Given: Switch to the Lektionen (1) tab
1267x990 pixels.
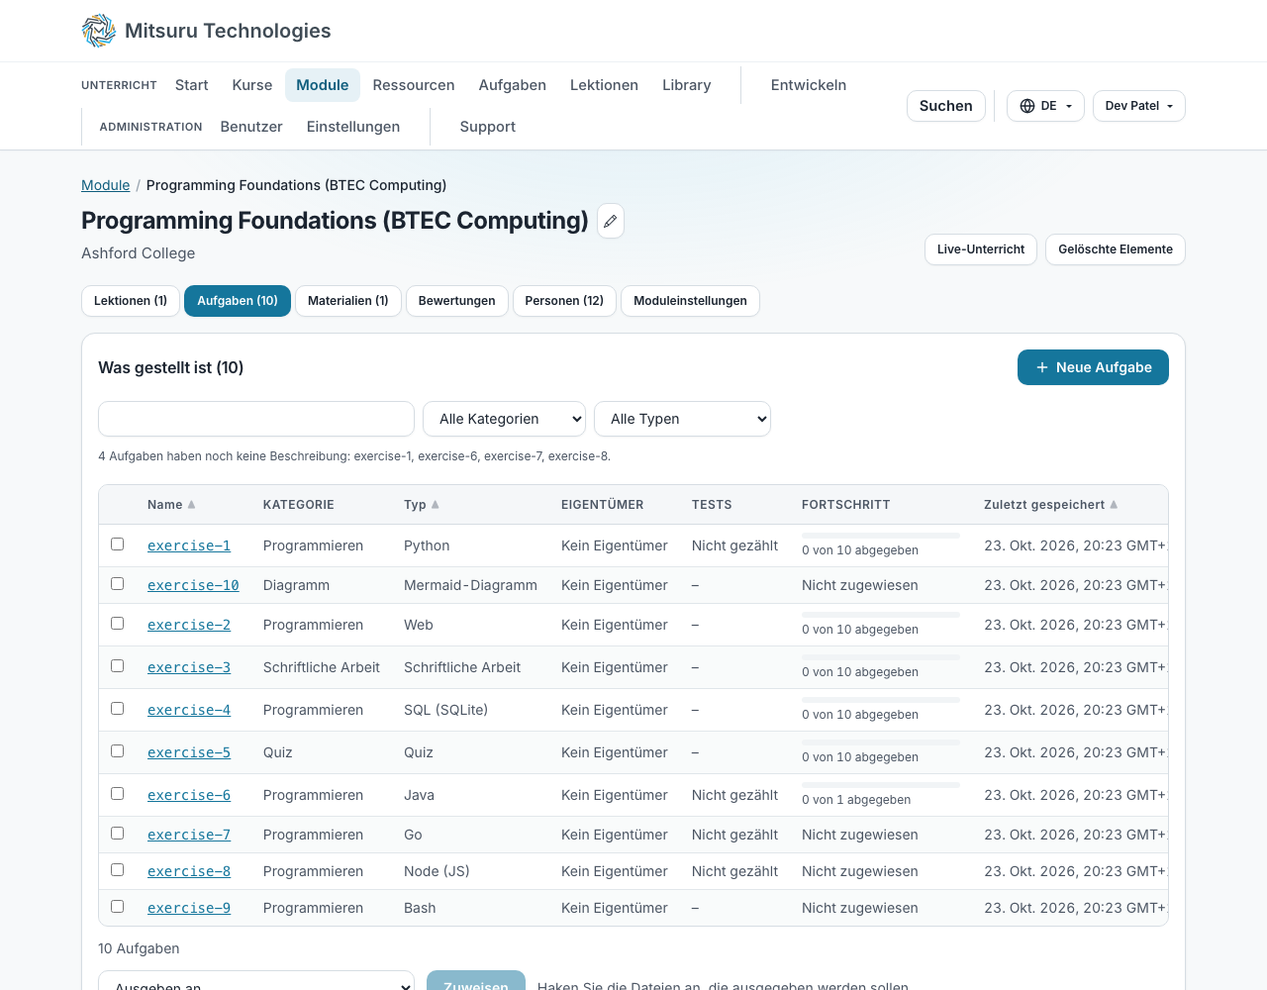Looking at the screenshot, I should (x=131, y=301).
